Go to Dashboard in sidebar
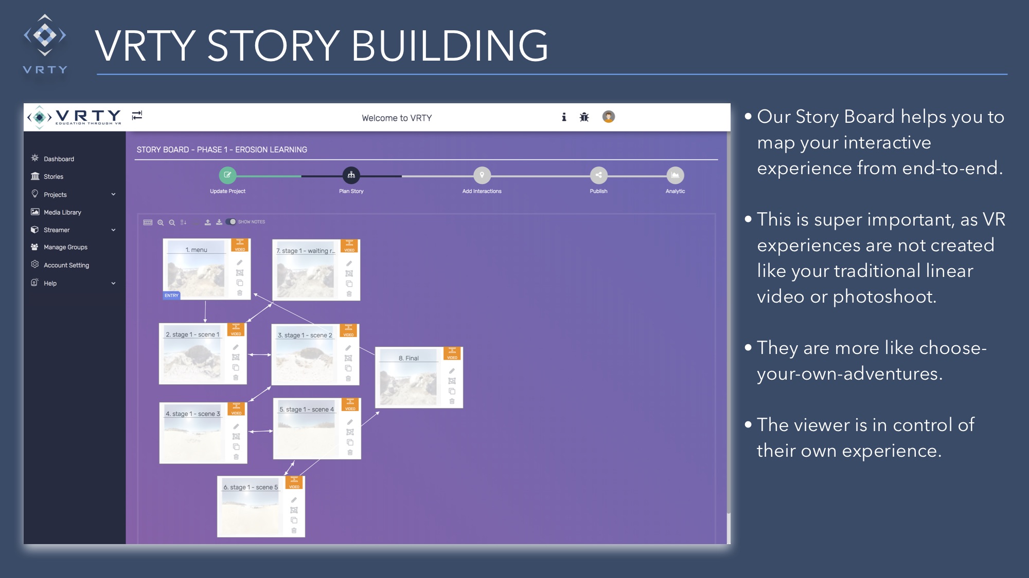 tap(59, 159)
